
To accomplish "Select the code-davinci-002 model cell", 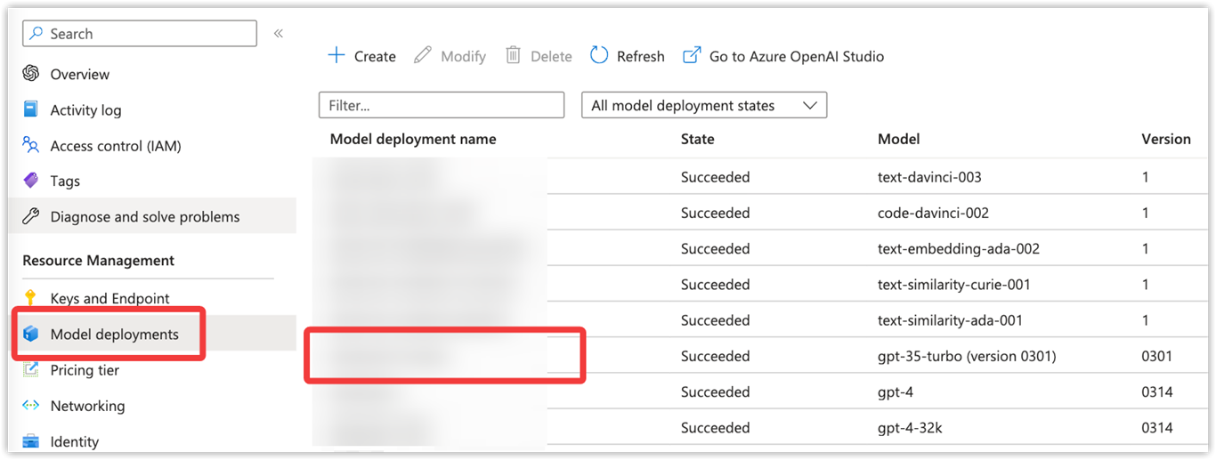I will (x=933, y=213).
